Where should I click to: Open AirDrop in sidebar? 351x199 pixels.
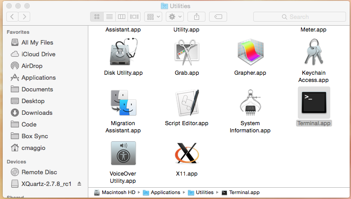tap(27, 66)
